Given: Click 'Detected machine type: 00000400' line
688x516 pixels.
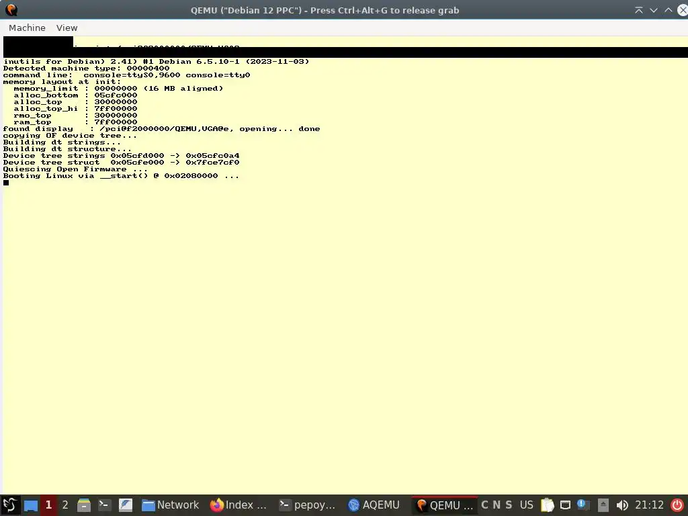Looking at the screenshot, I should coord(86,69).
